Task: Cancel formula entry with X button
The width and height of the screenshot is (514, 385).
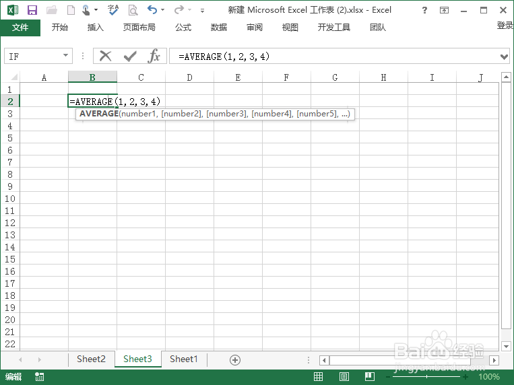Action: [105, 56]
